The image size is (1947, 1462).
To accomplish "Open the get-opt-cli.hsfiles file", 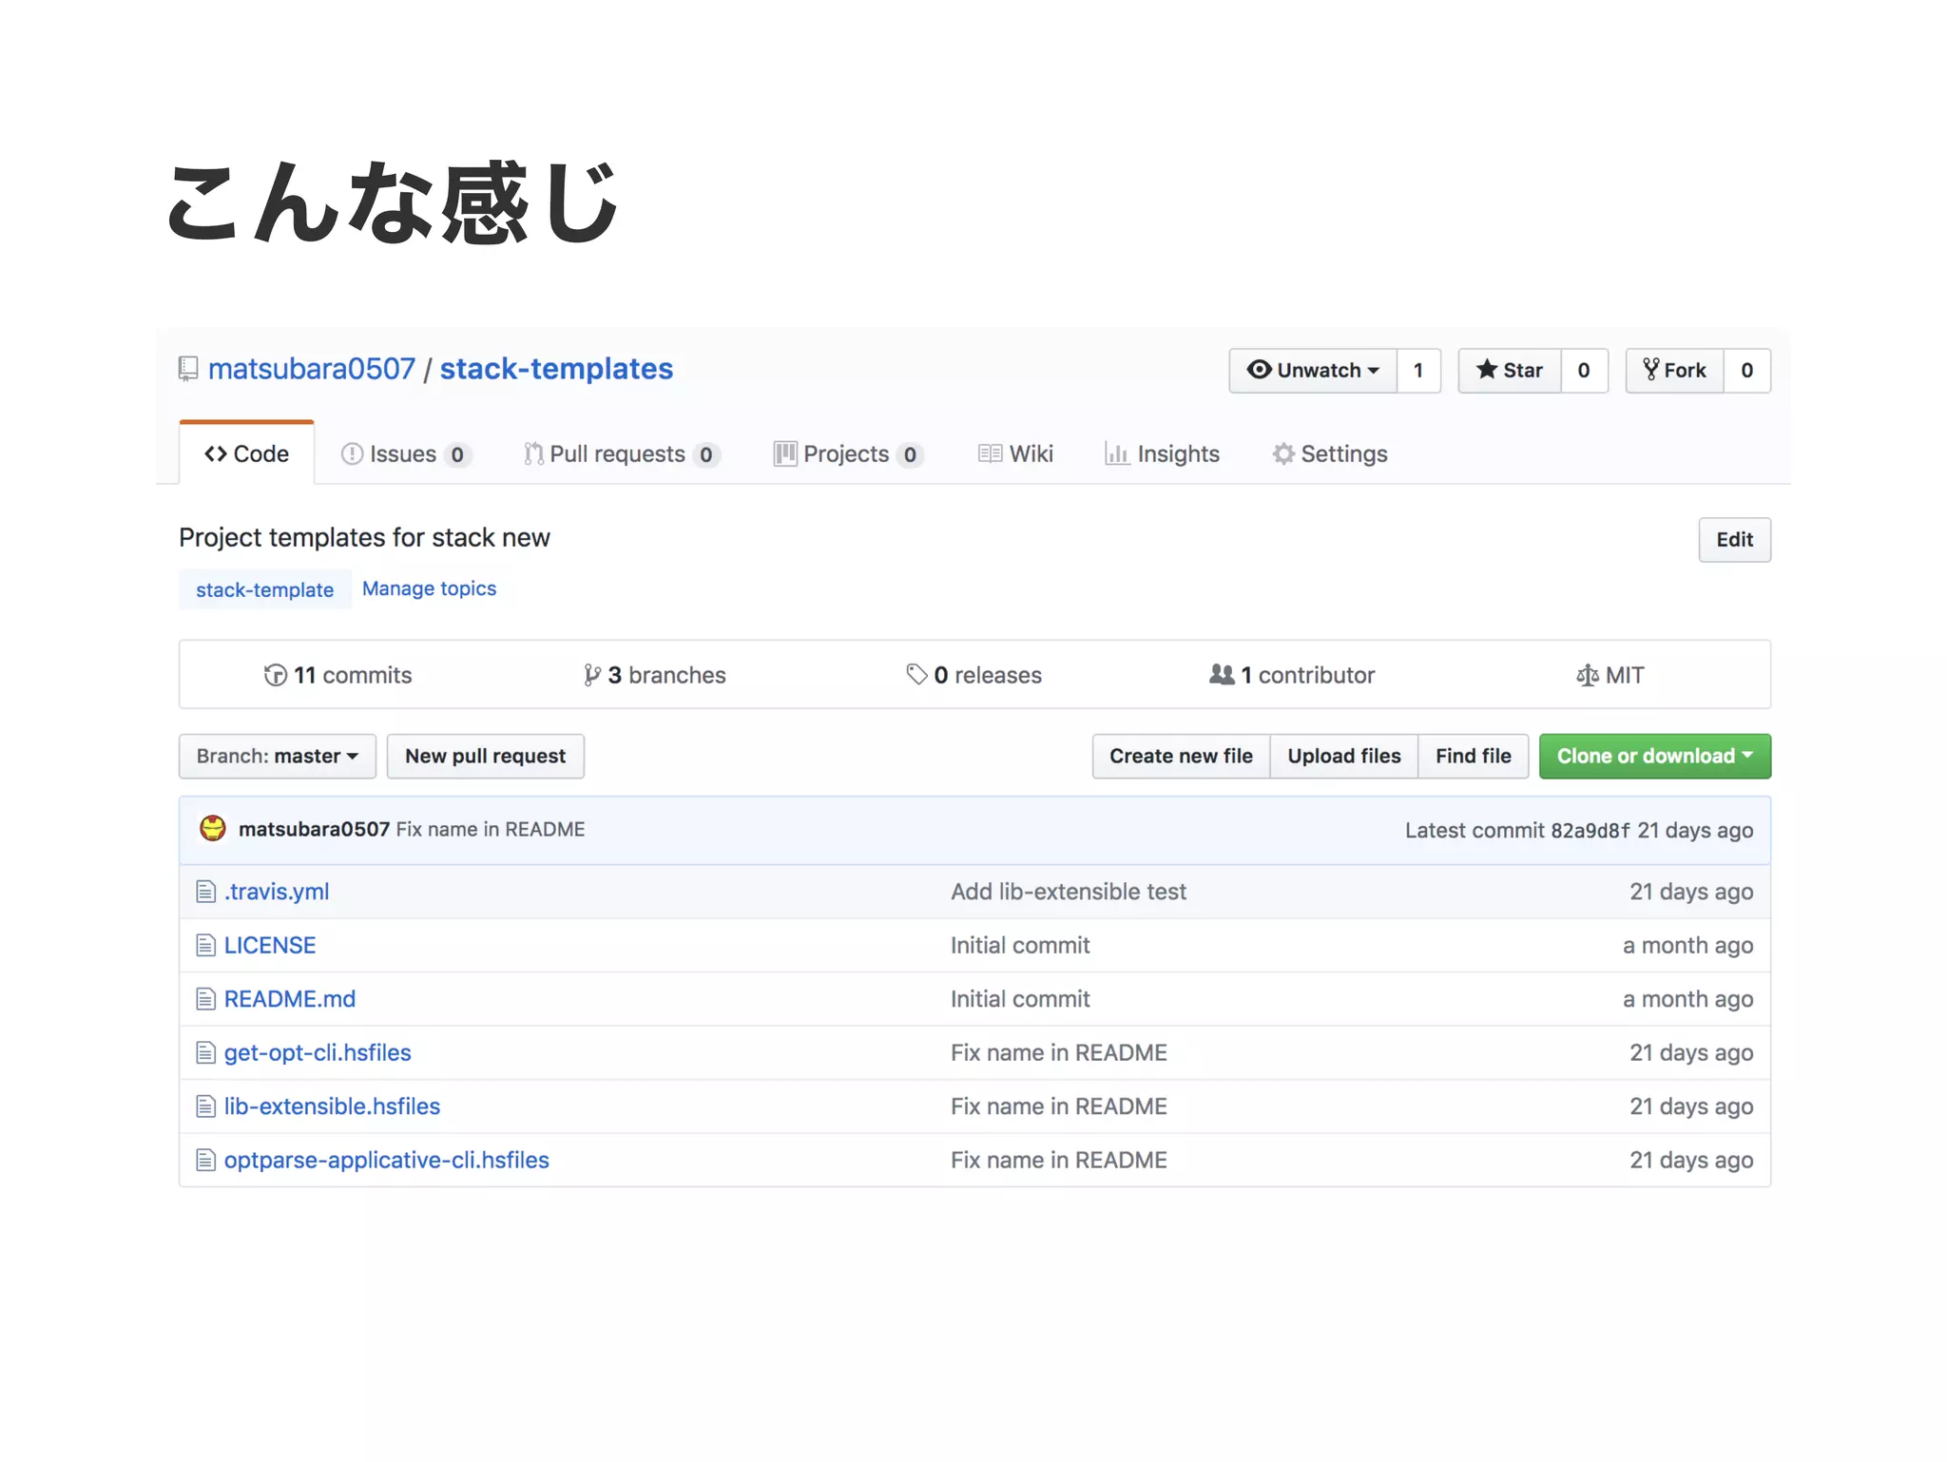I will click(x=318, y=1052).
